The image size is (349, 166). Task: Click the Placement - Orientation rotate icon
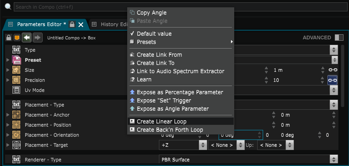click(17, 135)
